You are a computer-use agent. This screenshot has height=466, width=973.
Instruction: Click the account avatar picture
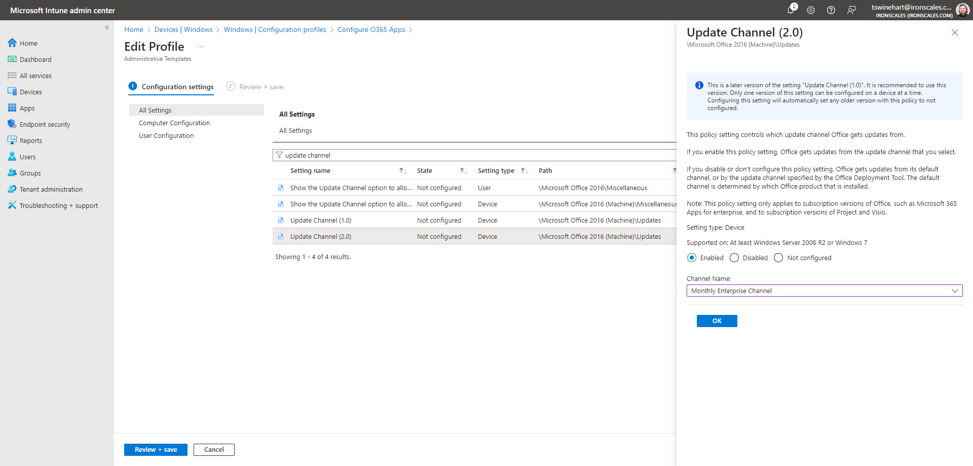(963, 10)
